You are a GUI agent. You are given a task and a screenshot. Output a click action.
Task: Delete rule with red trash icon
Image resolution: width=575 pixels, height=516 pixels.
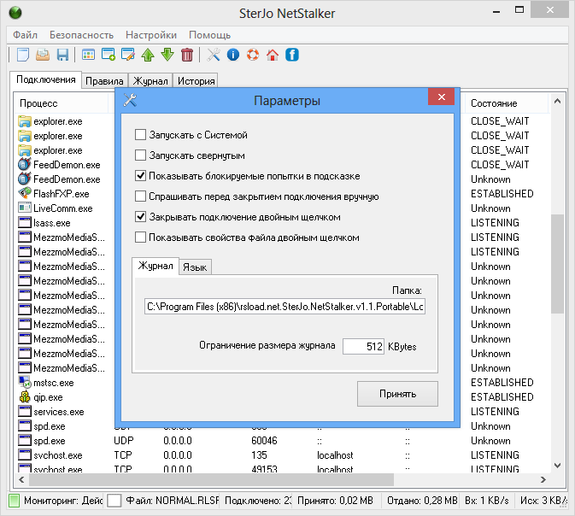click(x=187, y=55)
